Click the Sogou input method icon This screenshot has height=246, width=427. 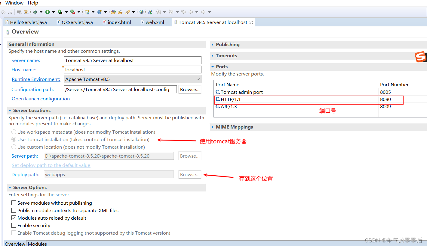tap(421, 57)
